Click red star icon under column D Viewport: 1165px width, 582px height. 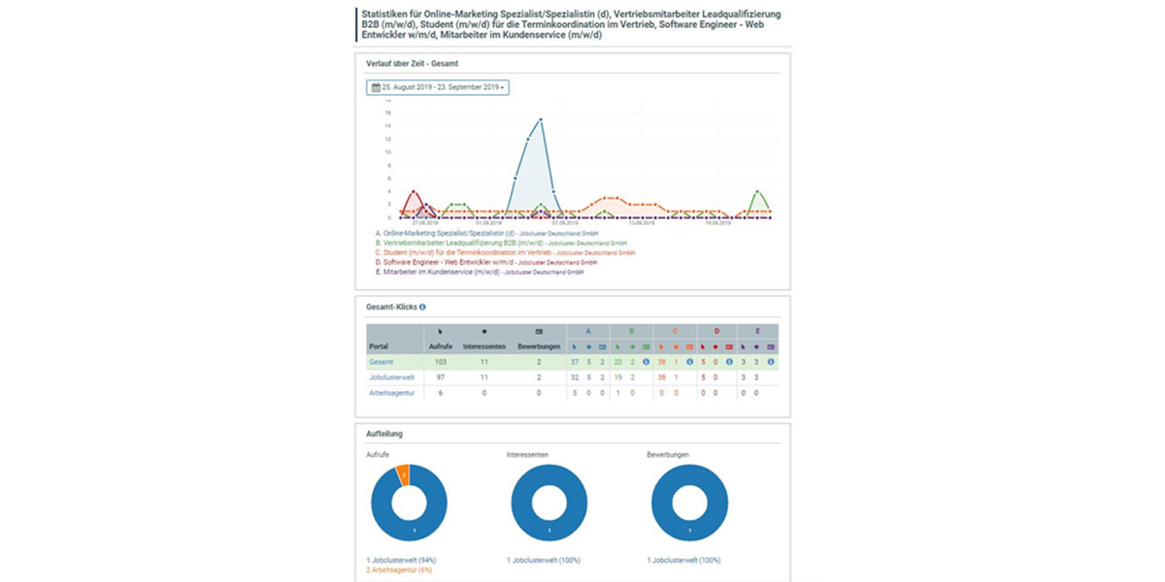pyautogui.click(x=716, y=346)
